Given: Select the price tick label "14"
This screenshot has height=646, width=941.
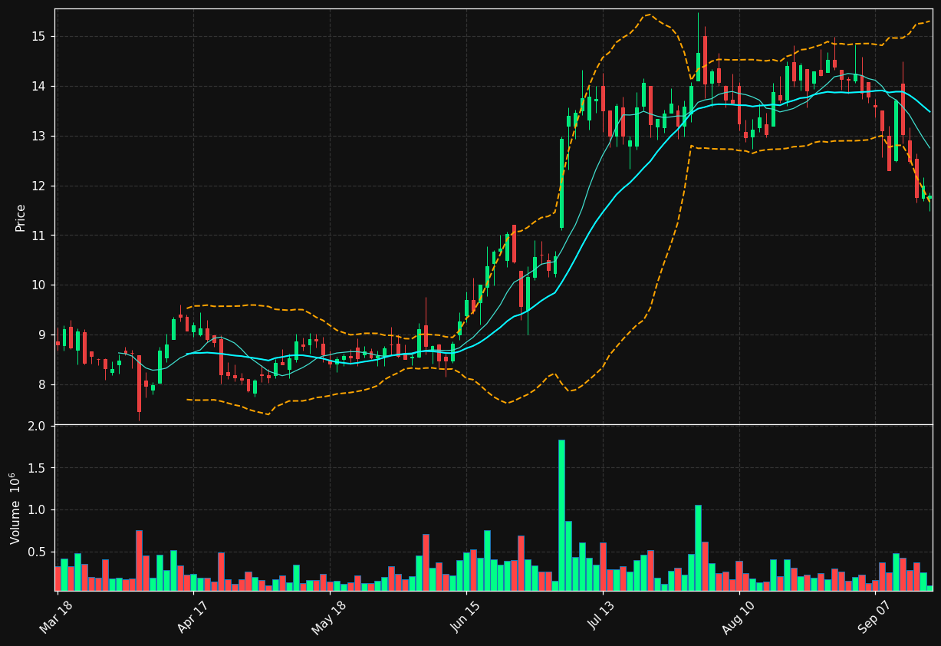Looking at the screenshot, I should (38, 87).
